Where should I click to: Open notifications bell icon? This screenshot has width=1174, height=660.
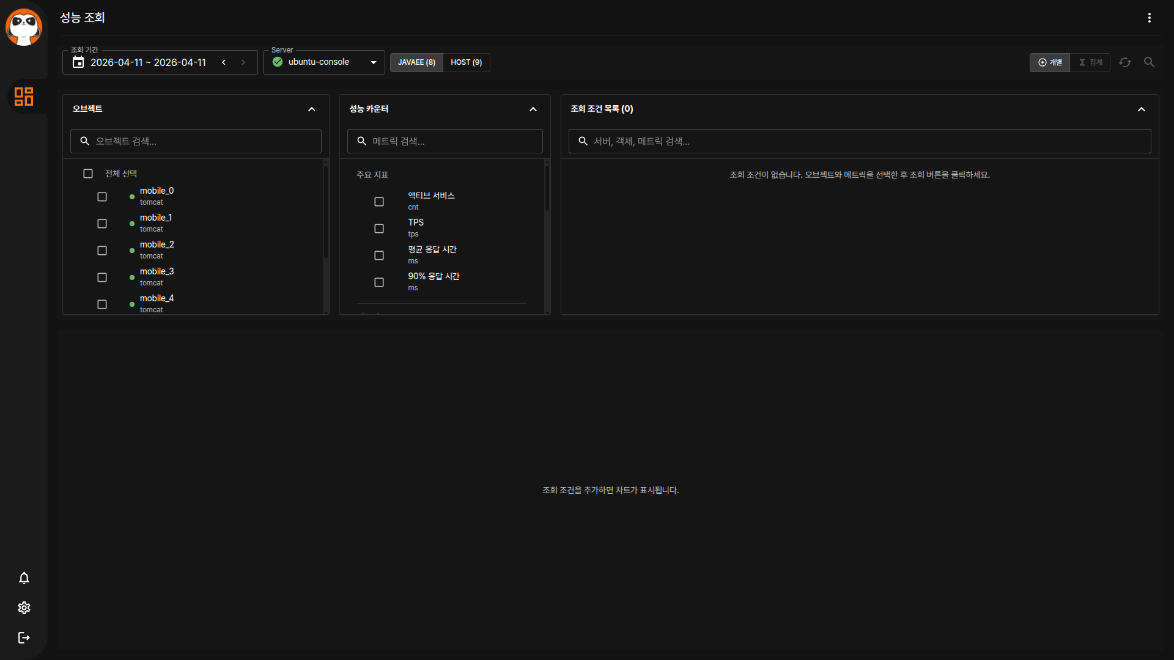click(x=24, y=578)
